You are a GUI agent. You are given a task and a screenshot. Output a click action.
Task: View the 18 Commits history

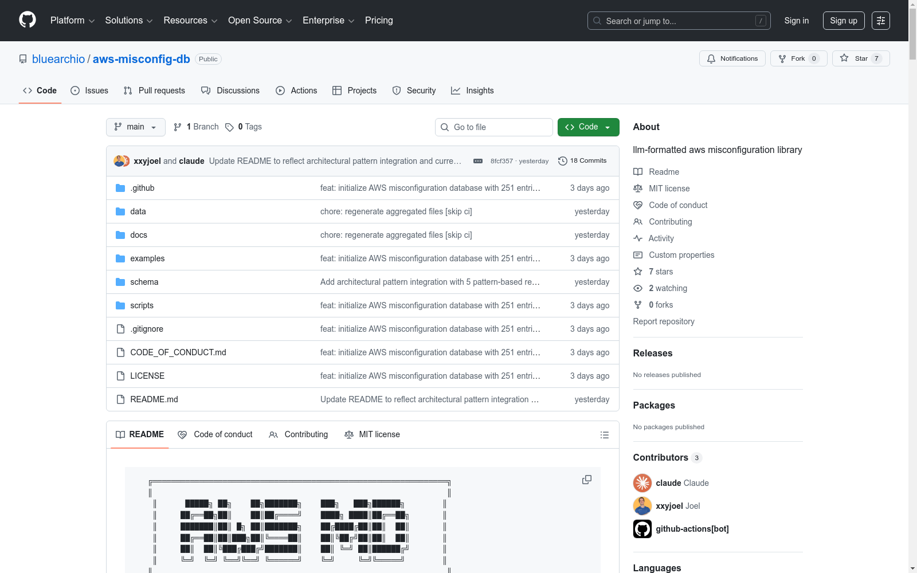(582, 161)
